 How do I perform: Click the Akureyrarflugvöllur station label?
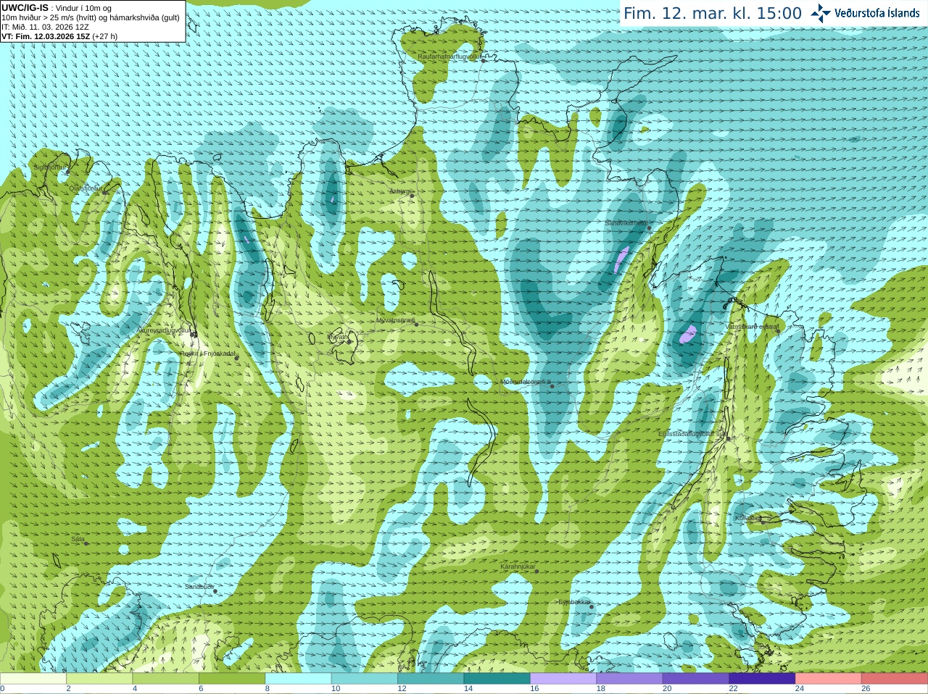[x=164, y=330]
